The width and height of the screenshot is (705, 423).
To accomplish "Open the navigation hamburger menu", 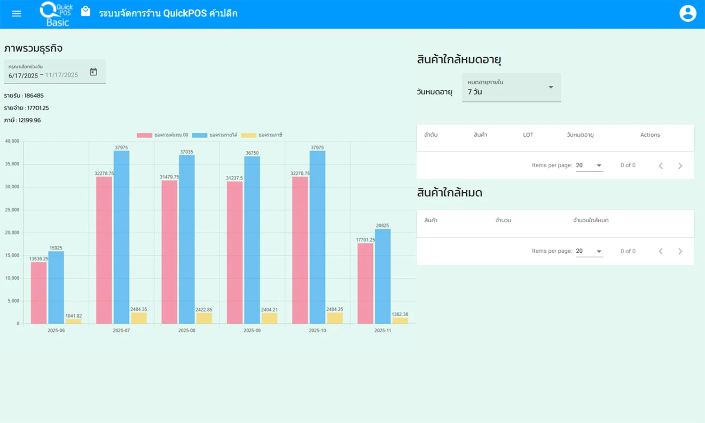I will (x=16, y=13).
